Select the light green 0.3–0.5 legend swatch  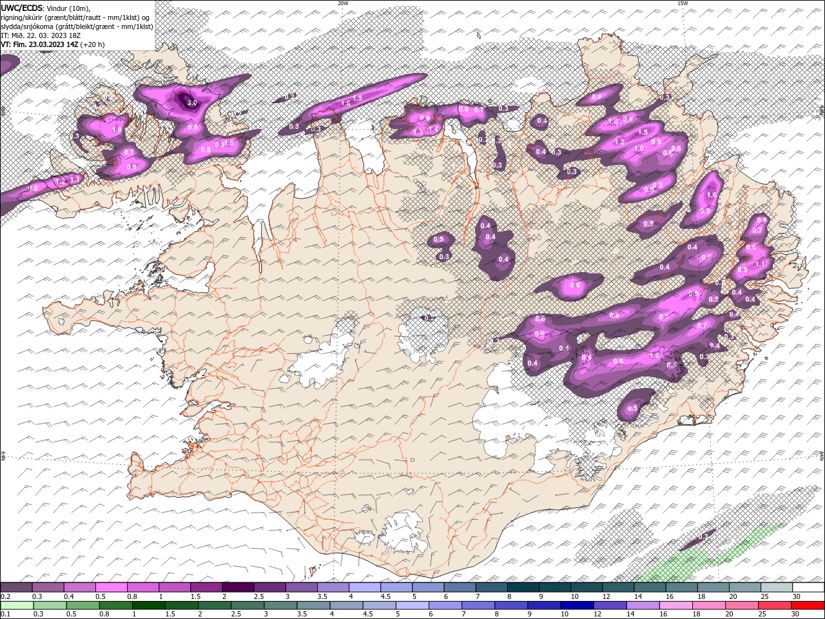tap(50, 605)
